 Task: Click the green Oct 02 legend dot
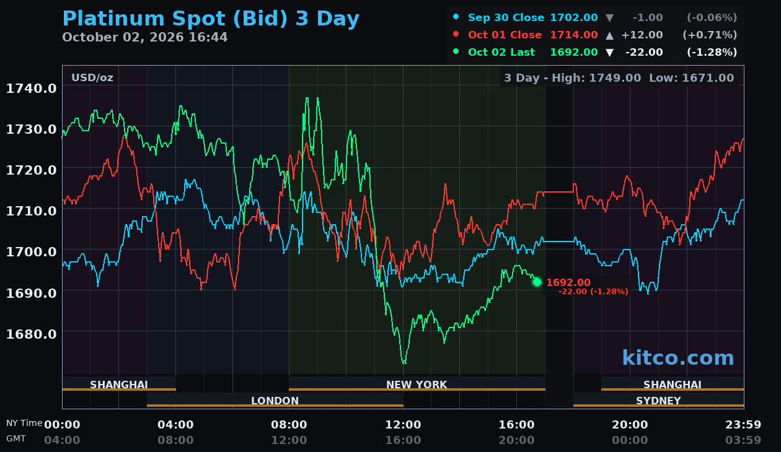[456, 52]
